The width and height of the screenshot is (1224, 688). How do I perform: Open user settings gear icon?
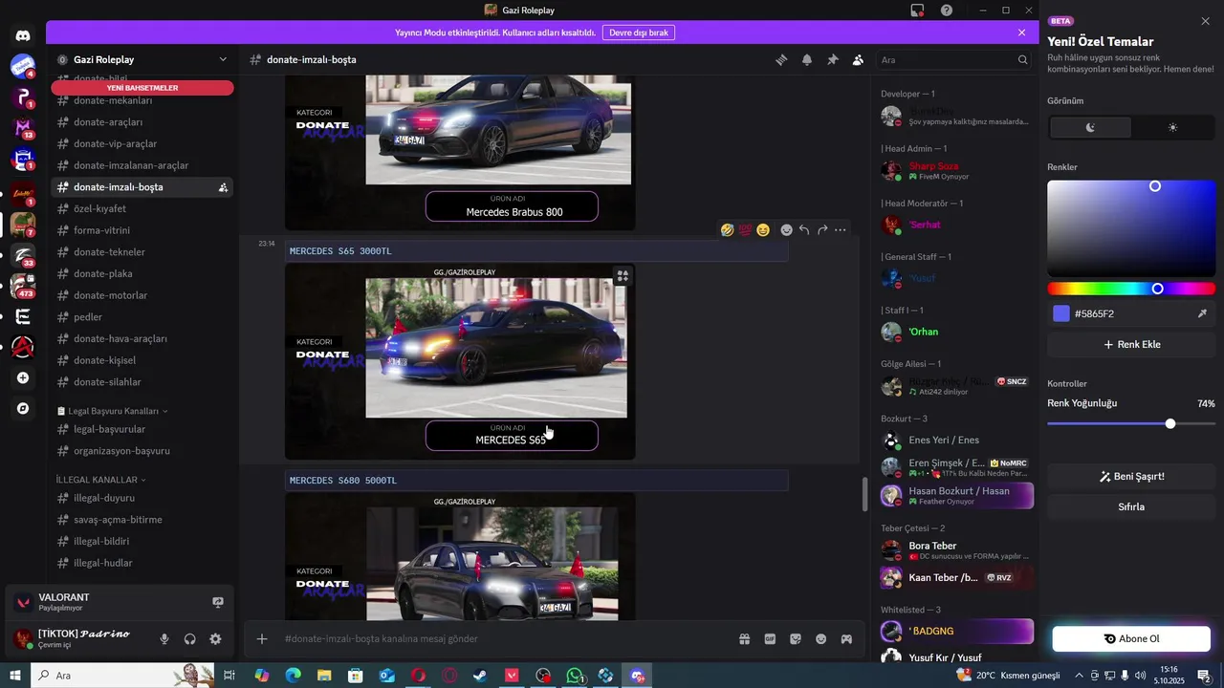[215, 639]
